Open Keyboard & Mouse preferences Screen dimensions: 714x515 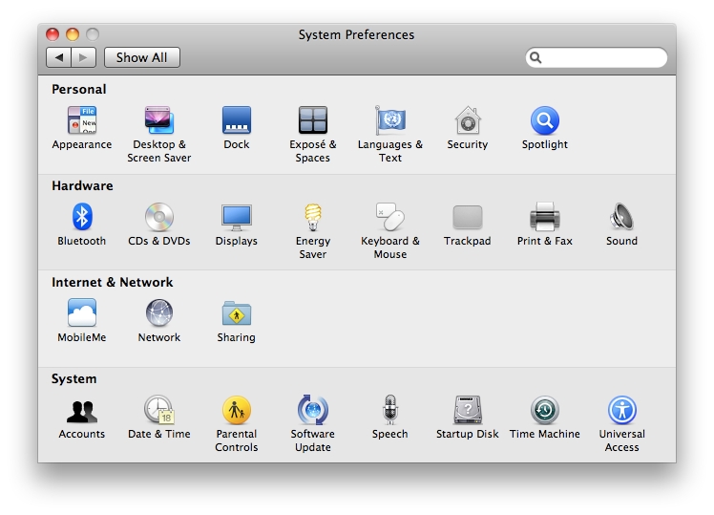click(x=390, y=218)
